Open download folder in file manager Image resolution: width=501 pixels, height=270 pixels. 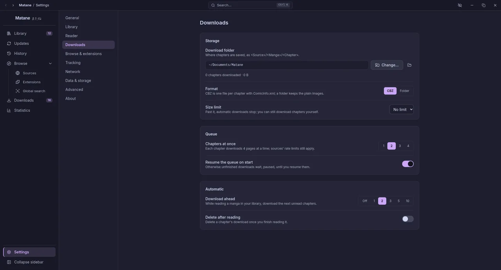[x=409, y=65]
